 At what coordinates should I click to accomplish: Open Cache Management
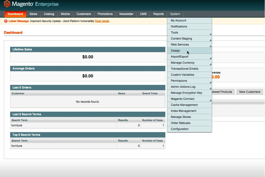pyautogui.click(x=189, y=105)
